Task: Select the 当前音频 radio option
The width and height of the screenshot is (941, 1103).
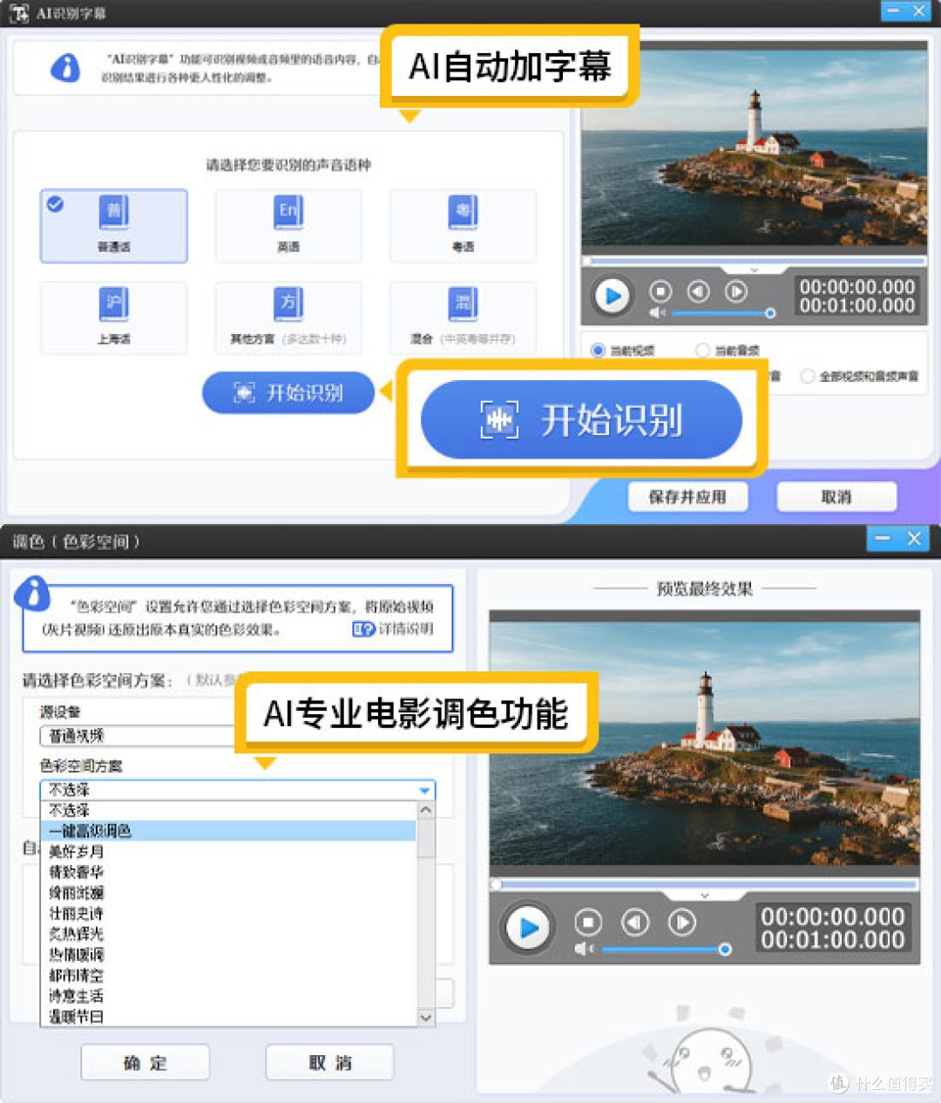Action: coord(702,351)
